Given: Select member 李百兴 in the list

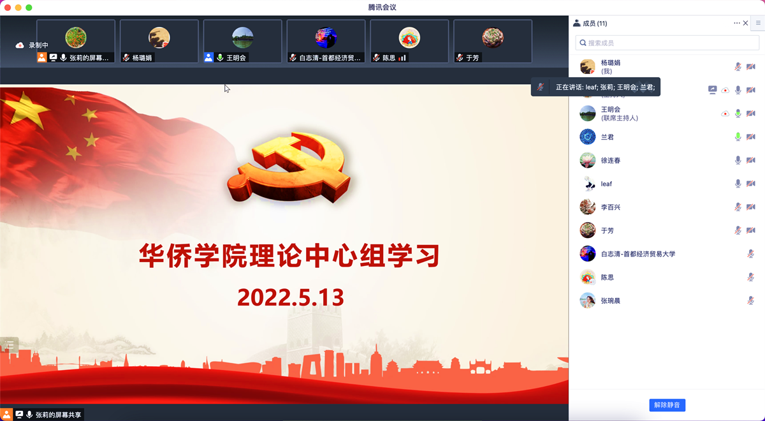Looking at the screenshot, I should pos(667,207).
